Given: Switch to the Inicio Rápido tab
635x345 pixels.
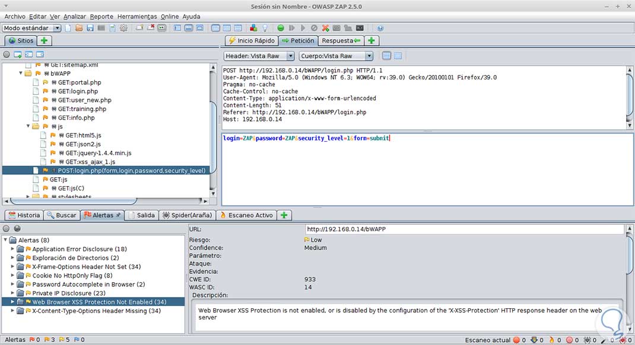Looking at the screenshot, I should tap(252, 40).
